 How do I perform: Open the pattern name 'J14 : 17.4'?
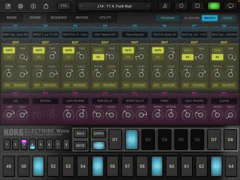click(x=114, y=6)
